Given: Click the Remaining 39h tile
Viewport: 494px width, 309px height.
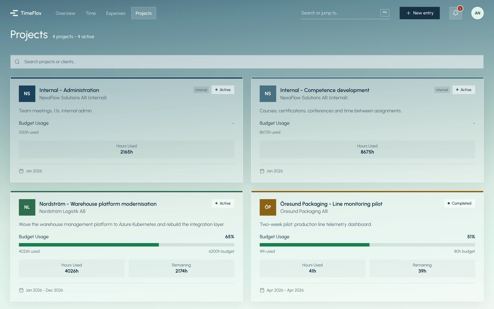Looking at the screenshot, I should pyautogui.click(x=422, y=268).
